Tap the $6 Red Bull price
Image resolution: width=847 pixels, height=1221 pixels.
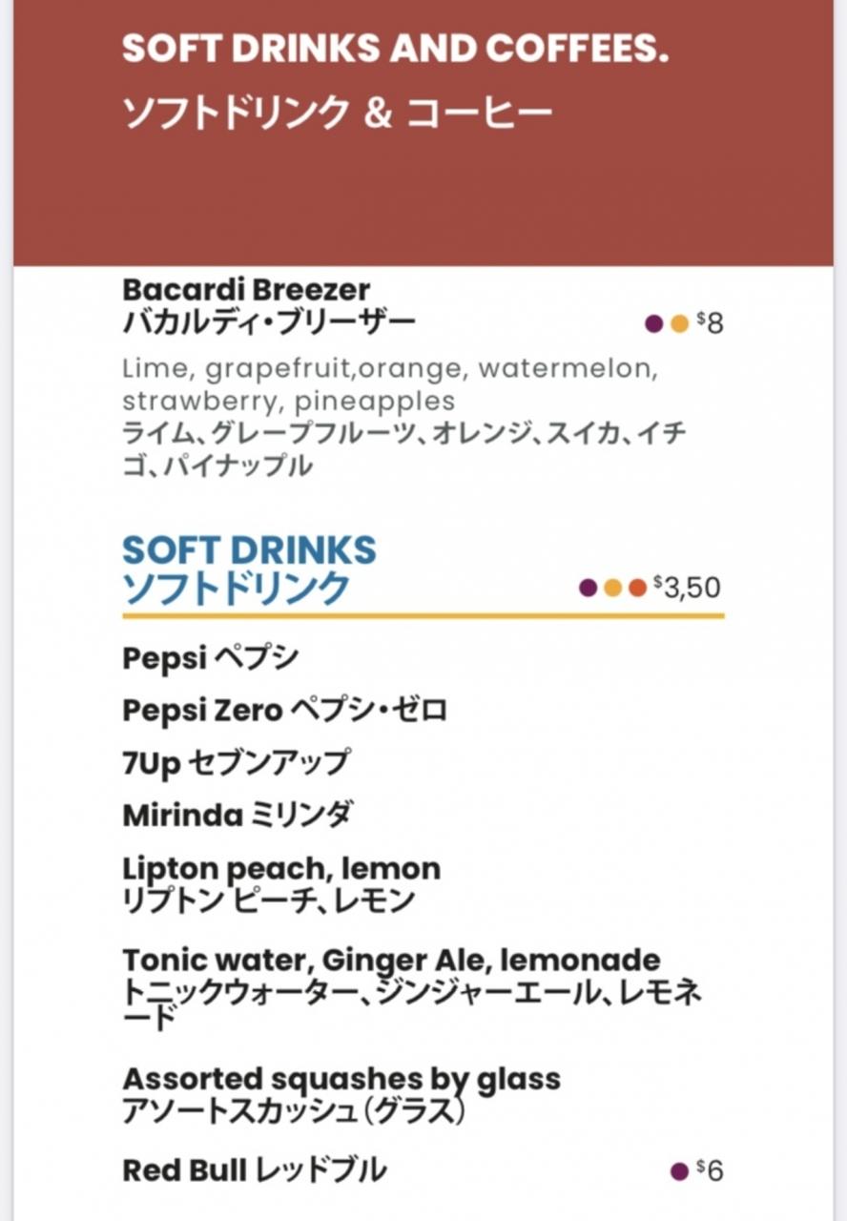(710, 1170)
